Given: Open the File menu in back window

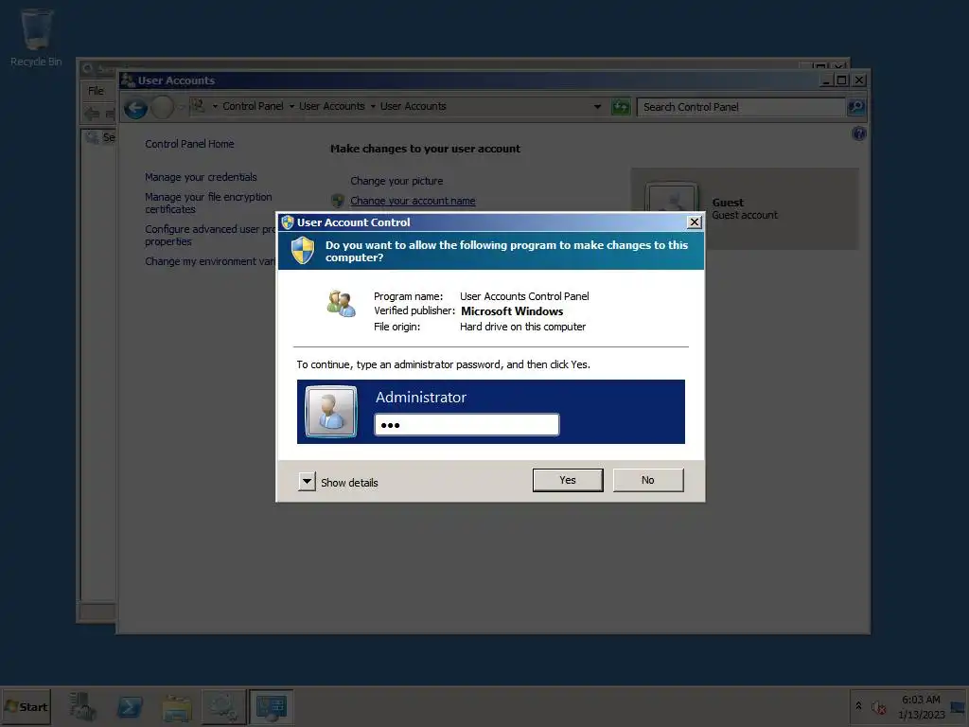Looking at the screenshot, I should click(x=96, y=91).
